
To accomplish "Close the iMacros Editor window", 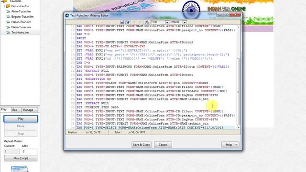I will (235, 14).
